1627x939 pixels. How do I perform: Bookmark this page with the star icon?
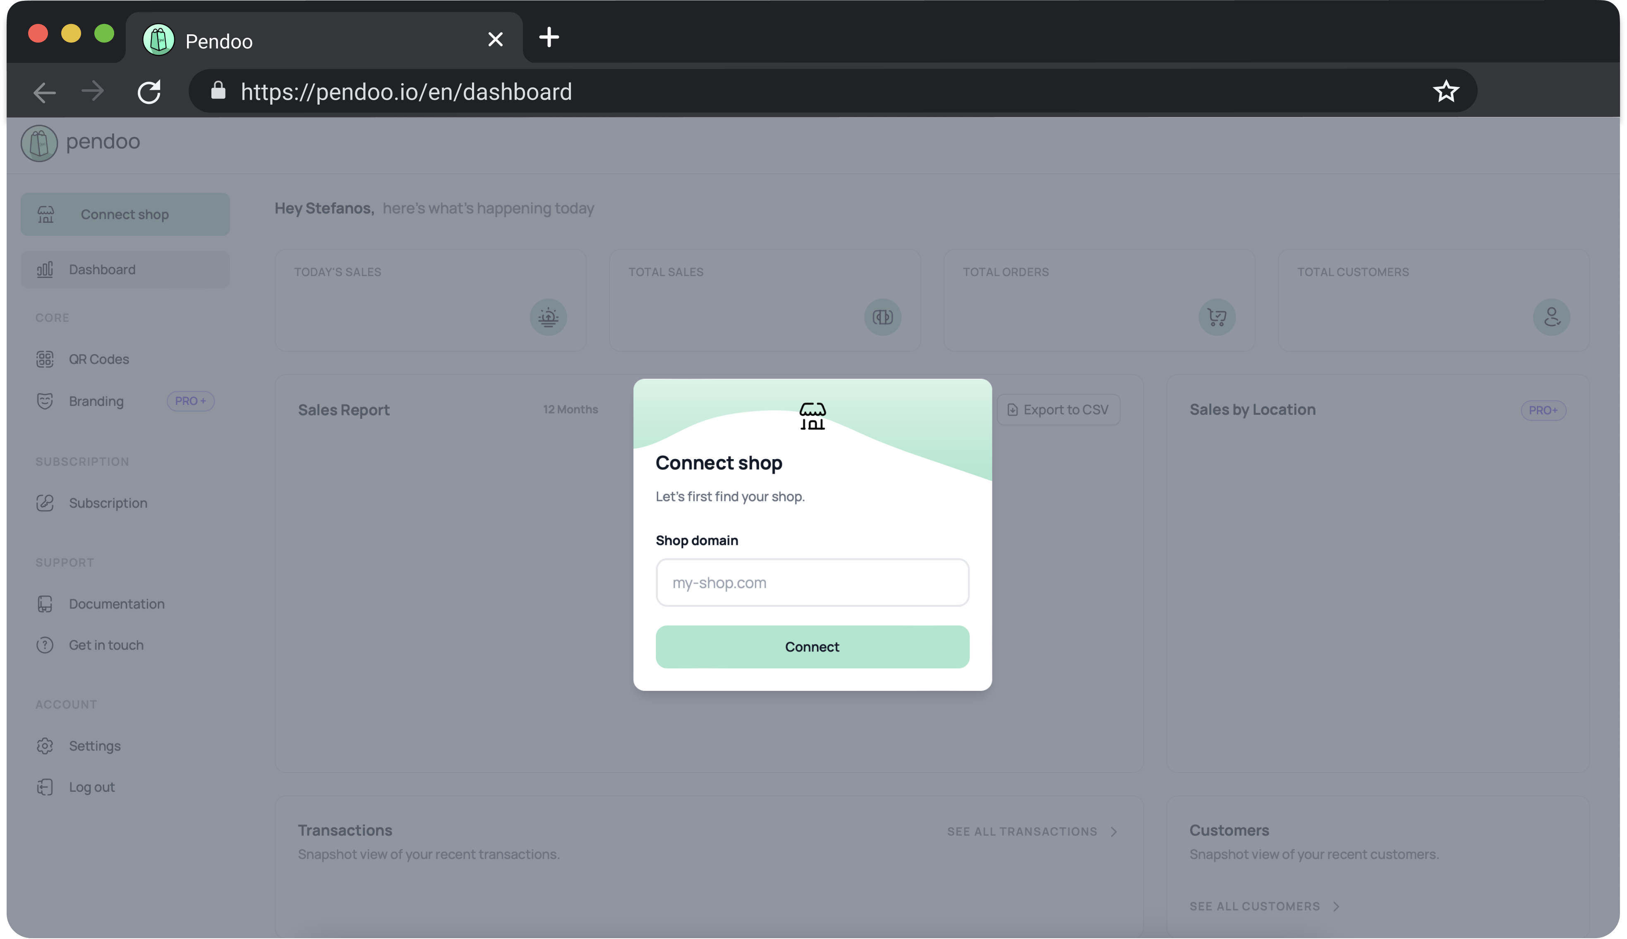click(1446, 91)
